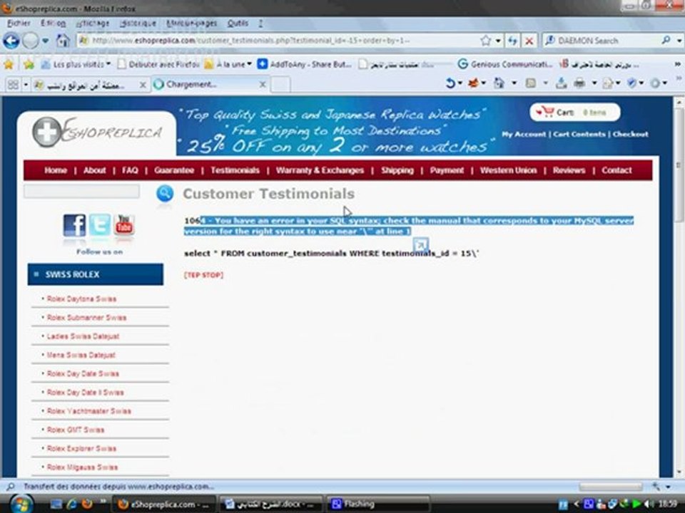Click My Account link

[523, 135]
